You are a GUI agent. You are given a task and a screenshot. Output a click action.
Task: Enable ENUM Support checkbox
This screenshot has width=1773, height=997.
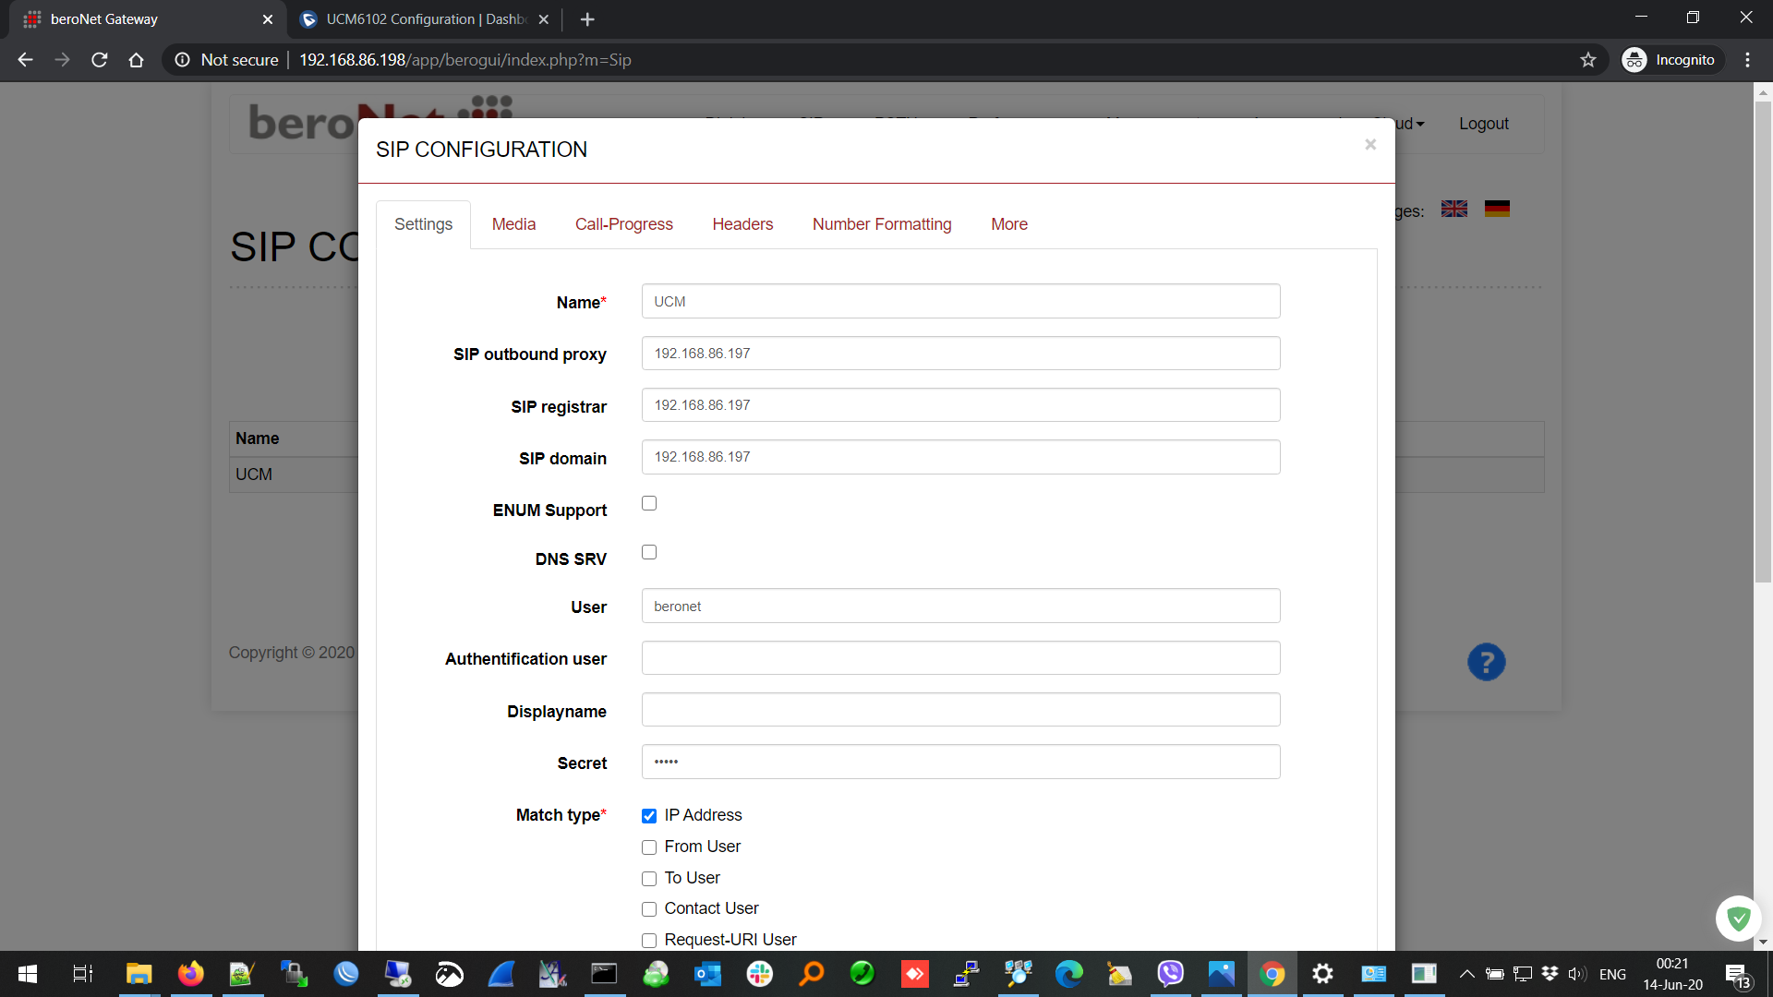(x=649, y=503)
